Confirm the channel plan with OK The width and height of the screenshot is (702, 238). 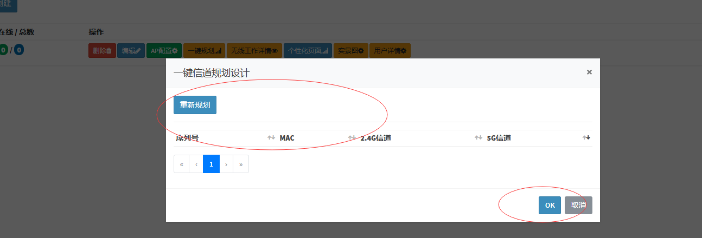(550, 205)
